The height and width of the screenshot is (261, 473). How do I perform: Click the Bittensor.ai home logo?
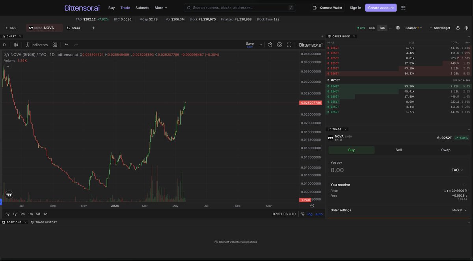[x=82, y=7]
